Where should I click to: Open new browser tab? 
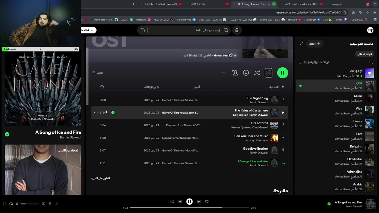coord(133,4)
